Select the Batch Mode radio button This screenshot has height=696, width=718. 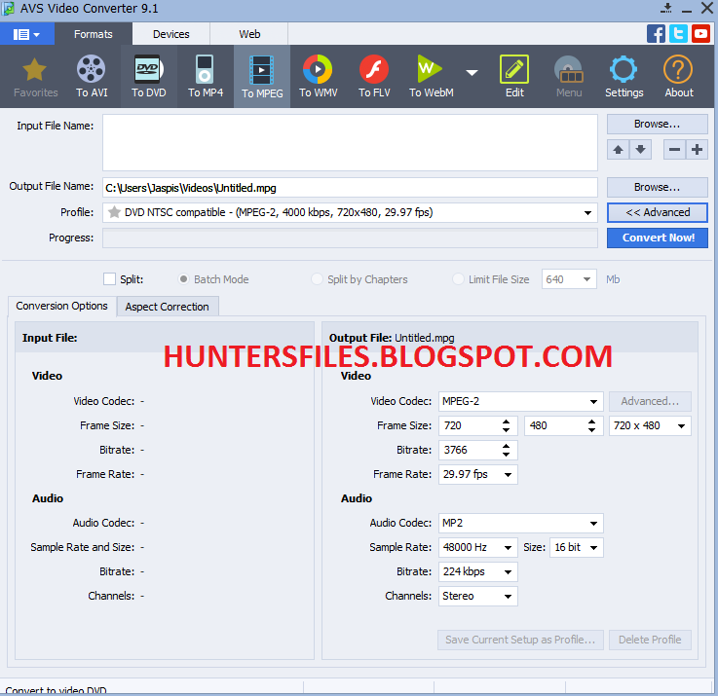point(183,279)
